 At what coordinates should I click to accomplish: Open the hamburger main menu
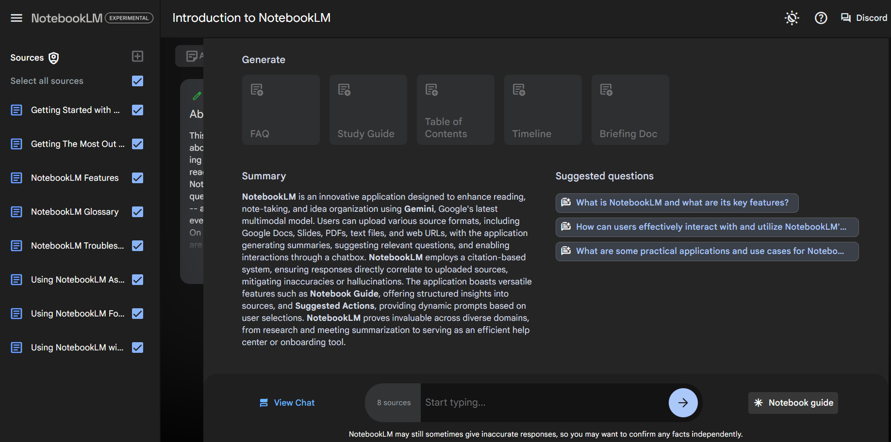click(x=16, y=18)
